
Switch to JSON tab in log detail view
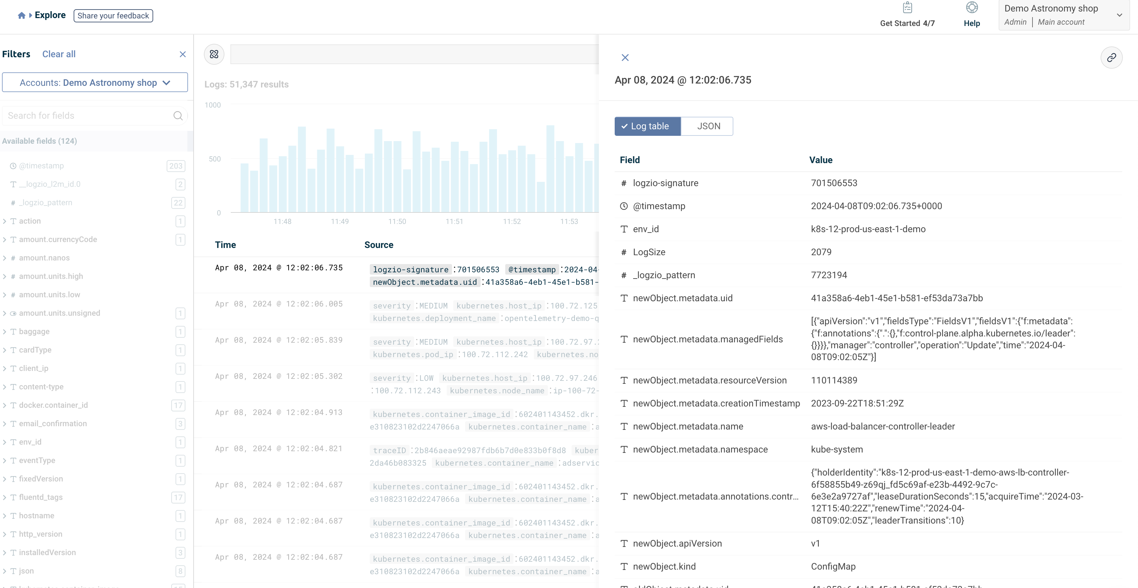coord(708,126)
